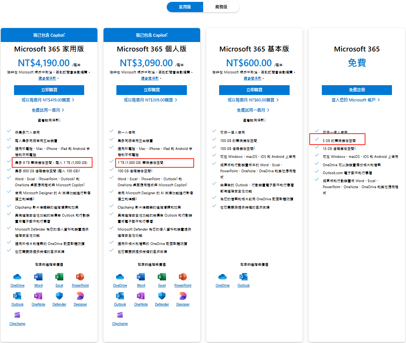
Task: Choose monthly NT$419.00 purchase option
Action: [x=48, y=100]
